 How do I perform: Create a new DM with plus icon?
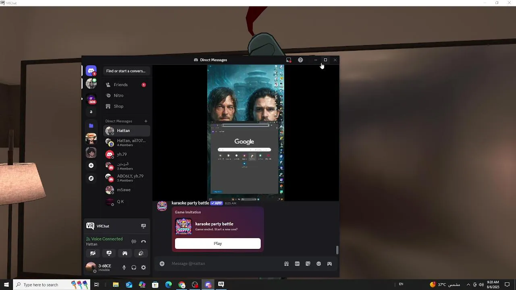(x=146, y=121)
